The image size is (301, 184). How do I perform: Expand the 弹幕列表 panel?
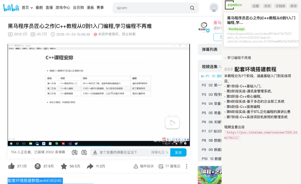tap(210, 49)
